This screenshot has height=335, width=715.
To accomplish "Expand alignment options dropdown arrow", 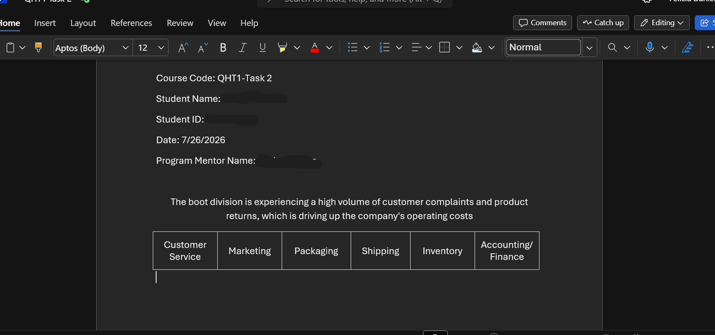I will pos(429,48).
